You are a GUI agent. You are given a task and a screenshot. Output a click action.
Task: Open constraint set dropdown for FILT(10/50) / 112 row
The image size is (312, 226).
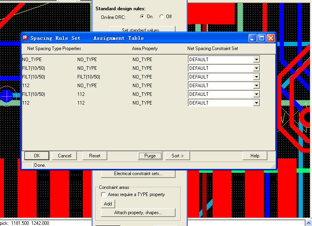(x=256, y=94)
